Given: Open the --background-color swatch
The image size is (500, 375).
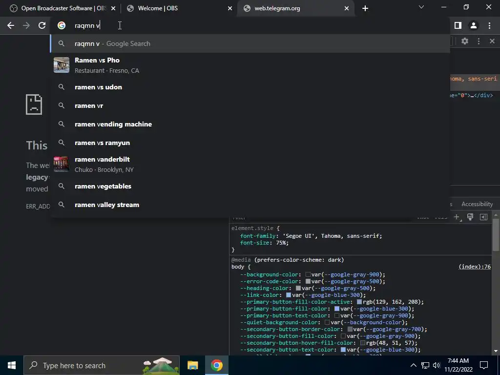Looking at the screenshot, I should (x=308, y=274).
